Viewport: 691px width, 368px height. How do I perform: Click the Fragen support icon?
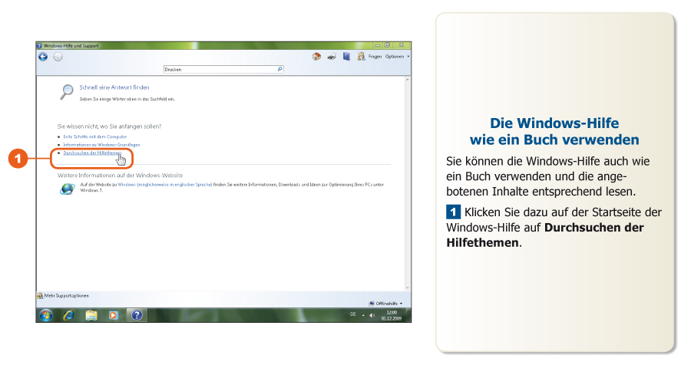point(360,57)
